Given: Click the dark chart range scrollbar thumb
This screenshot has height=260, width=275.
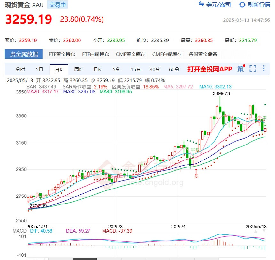Looking at the screenshot, I should coord(85,259).
